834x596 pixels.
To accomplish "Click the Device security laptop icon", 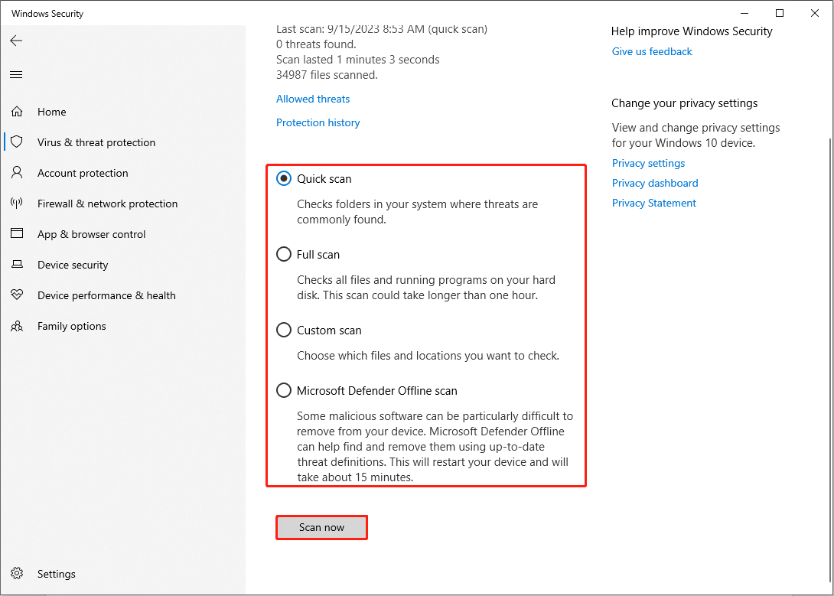I will [17, 264].
